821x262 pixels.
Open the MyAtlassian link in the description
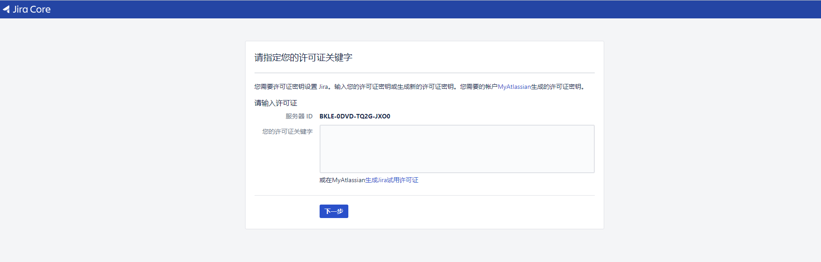click(x=514, y=87)
